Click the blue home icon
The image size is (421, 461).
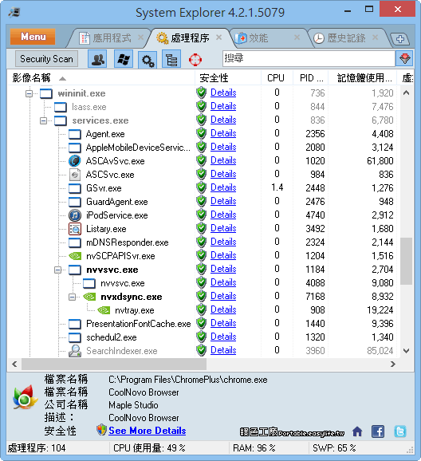point(357,431)
